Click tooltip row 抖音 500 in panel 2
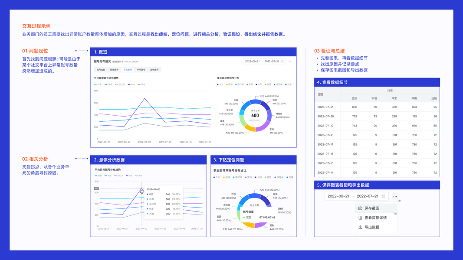463x260 pixels. [x=163, y=199]
